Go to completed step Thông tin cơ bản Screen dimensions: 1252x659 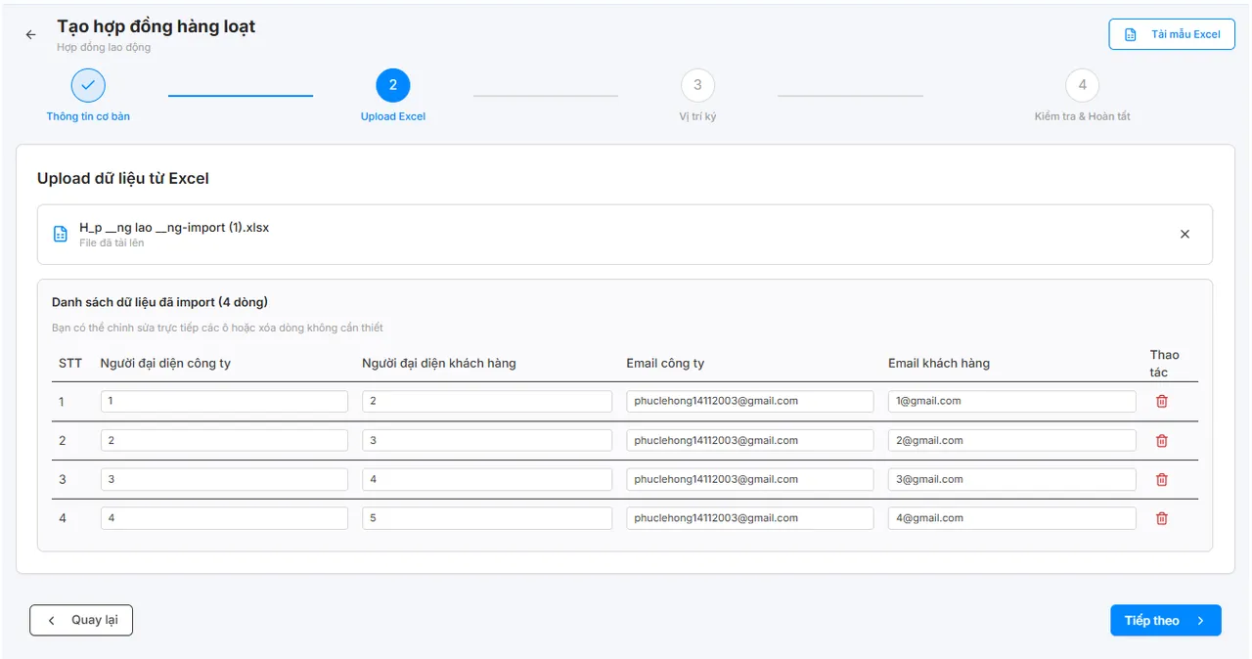[x=88, y=86]
